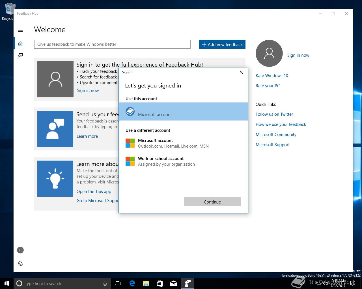Click the volume icon in system tray

tap(326, 284)
